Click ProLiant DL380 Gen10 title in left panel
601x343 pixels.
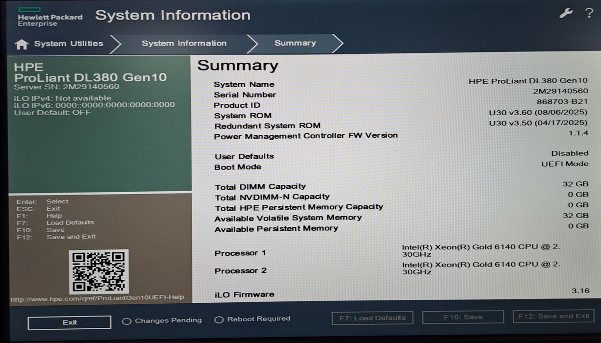coord(90,77)
